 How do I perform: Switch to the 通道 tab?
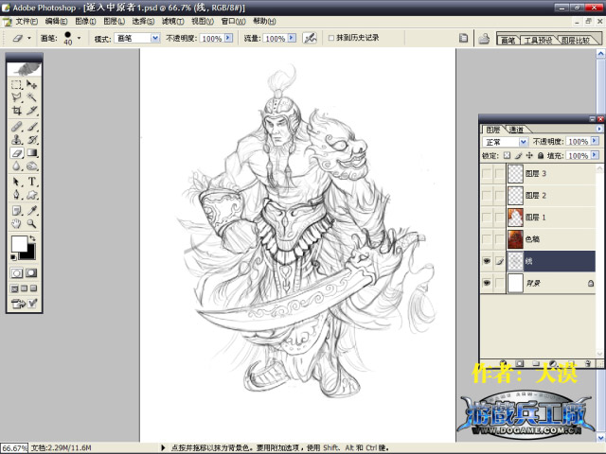click(x=516, y=130)
